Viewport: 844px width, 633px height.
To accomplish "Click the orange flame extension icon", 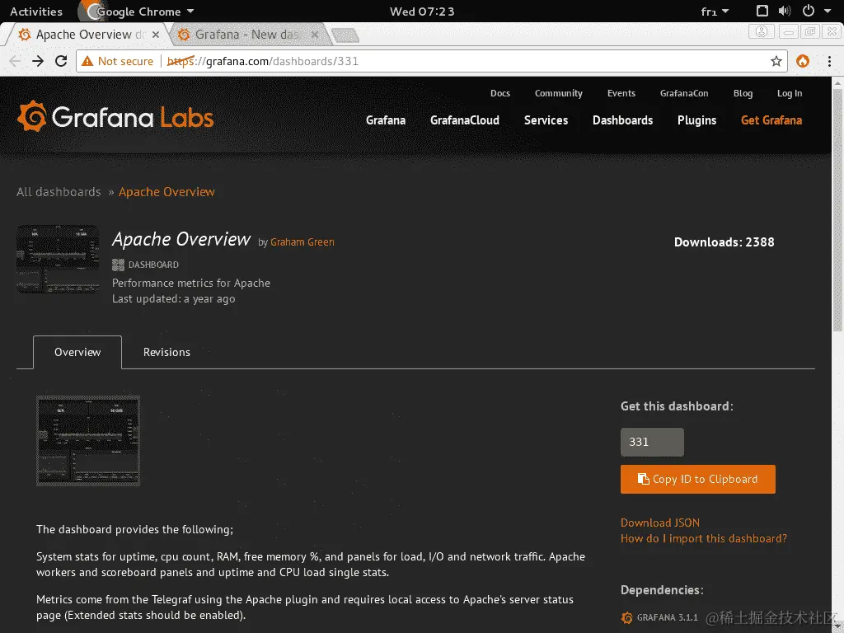I will 803,61.
